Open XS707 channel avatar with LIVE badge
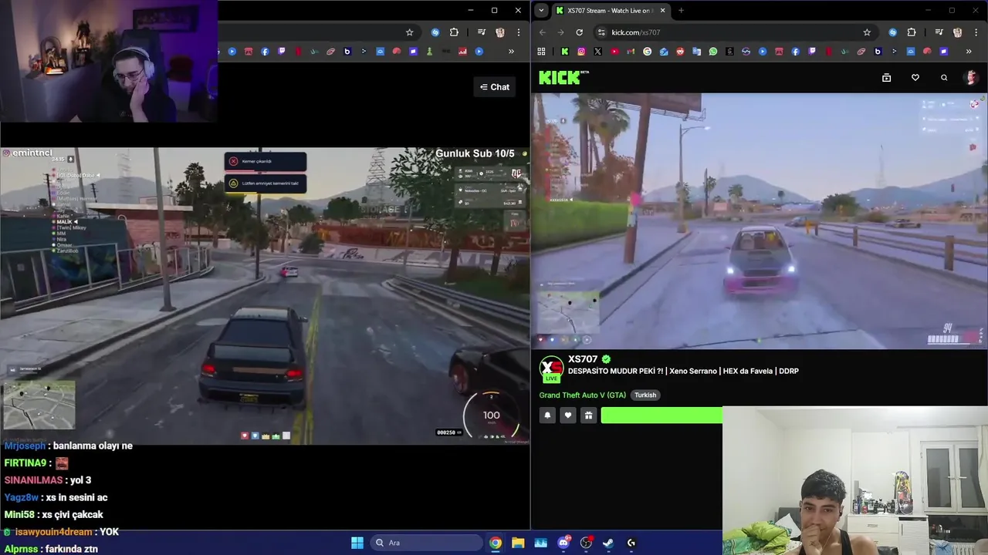The width and height of the screenshot is (988, 555). tap(551, 369)
